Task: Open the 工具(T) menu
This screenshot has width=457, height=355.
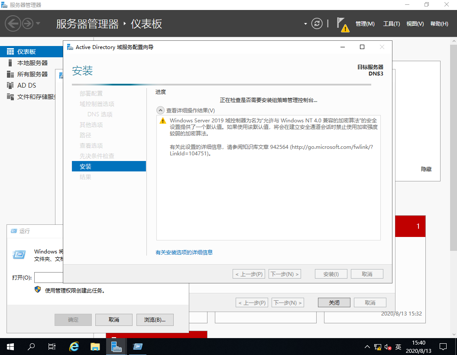Action: click(x=391, y=23)
